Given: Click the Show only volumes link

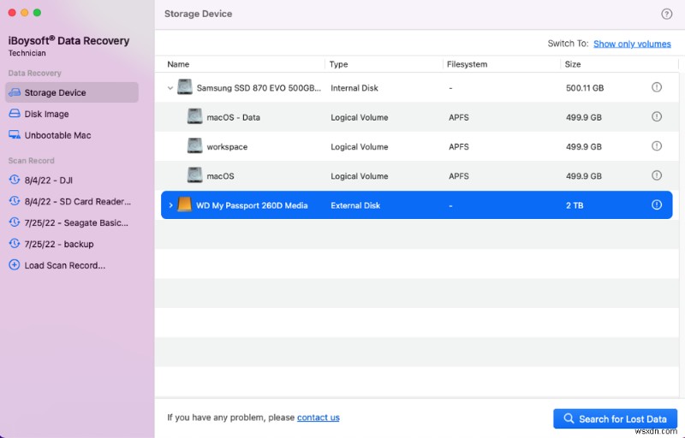Looking at the screenshot, I should pyautogui.click(x=632, y=44).
